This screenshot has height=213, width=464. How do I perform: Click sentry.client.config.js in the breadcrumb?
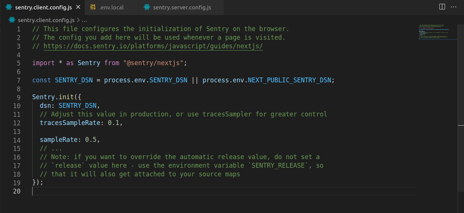[46, 20]
